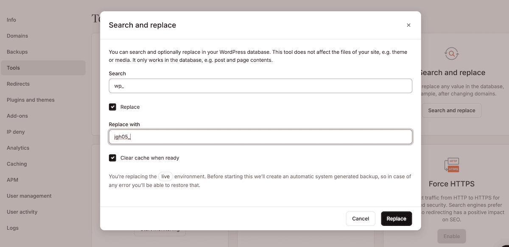Open Info in the sidebar
Screen dimensions: 509x247
pos(11,20)
